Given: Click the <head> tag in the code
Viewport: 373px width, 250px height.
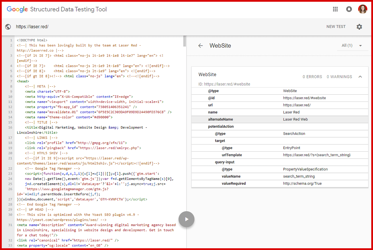Looking at the screenshot, I should click(23, 81).
